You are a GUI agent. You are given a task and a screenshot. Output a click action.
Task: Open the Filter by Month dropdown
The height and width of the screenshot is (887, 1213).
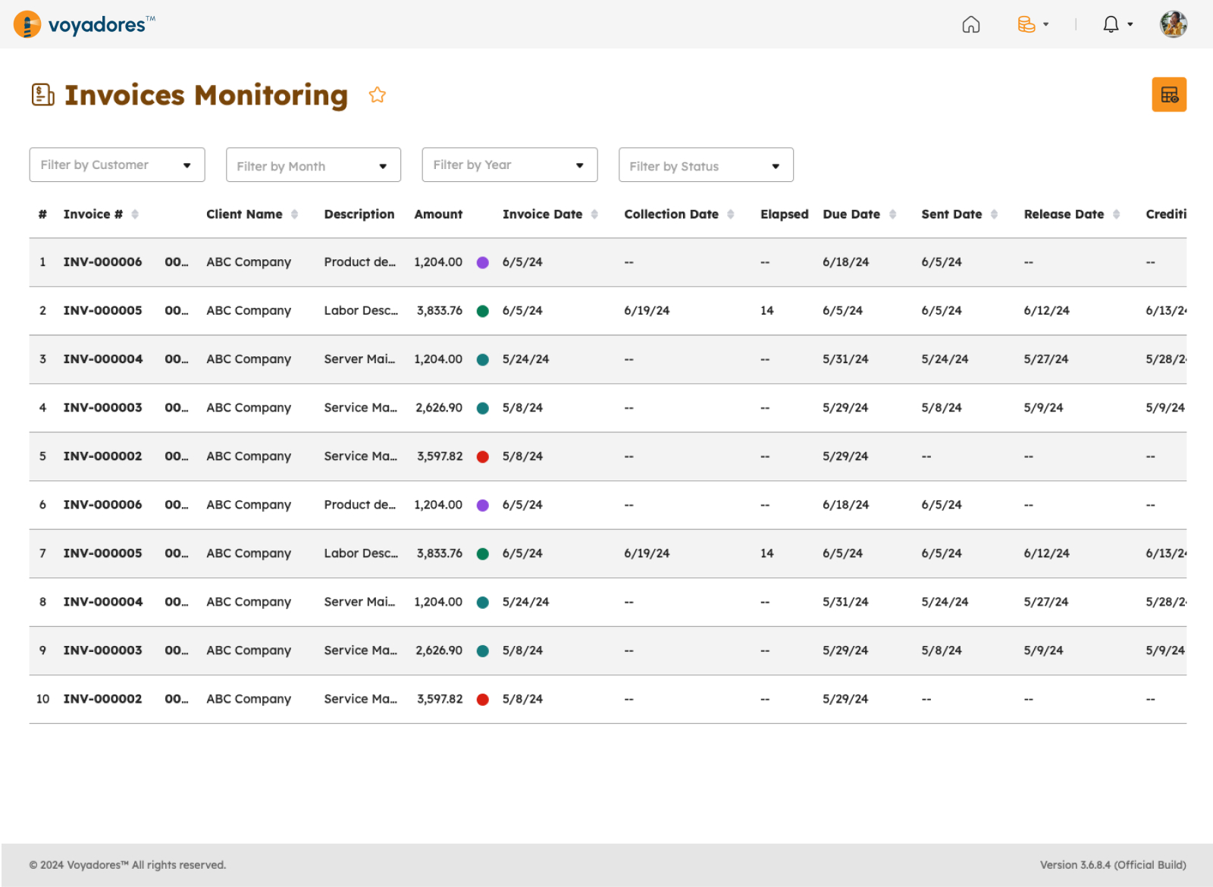[x=313, y=165]
